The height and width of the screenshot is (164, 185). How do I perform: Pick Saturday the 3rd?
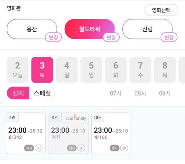[x=42, y=70]
